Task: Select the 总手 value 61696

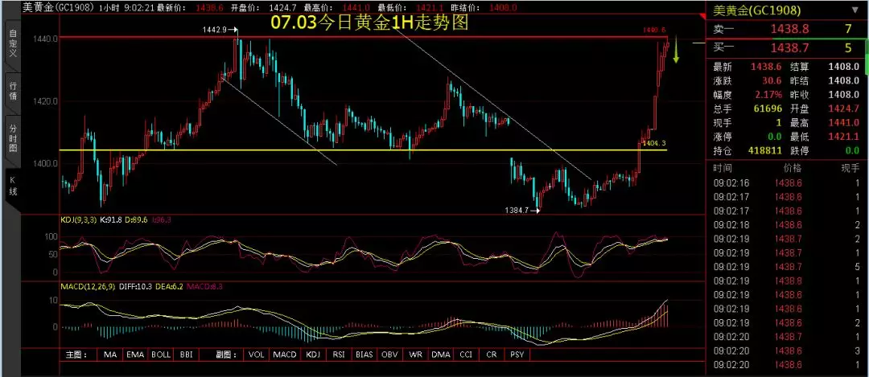Action: pos(767,109)
